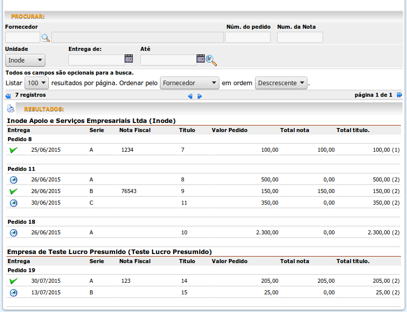Run the search with the Ir magnifier icon
This screenshot has height=312, width=407.
coord(211,60)
